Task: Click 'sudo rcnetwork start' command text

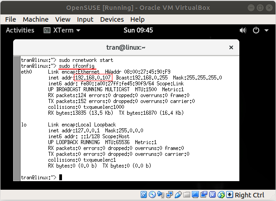Action: click(86, 60)
